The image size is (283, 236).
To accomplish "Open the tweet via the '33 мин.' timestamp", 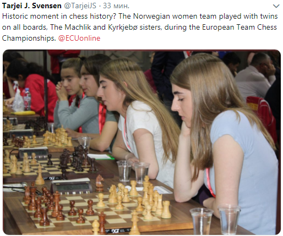I will tap(116, 6).
